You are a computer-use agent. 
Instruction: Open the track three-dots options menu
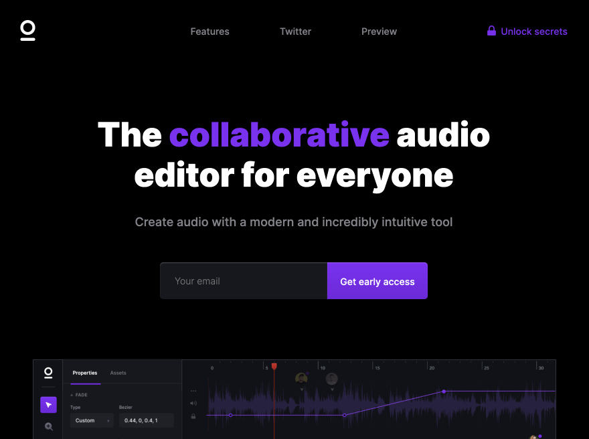pyautogui.click(x=193, y=391)
